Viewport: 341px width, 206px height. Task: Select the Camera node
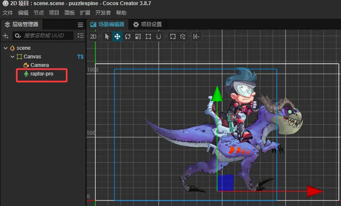click(40, 65)
